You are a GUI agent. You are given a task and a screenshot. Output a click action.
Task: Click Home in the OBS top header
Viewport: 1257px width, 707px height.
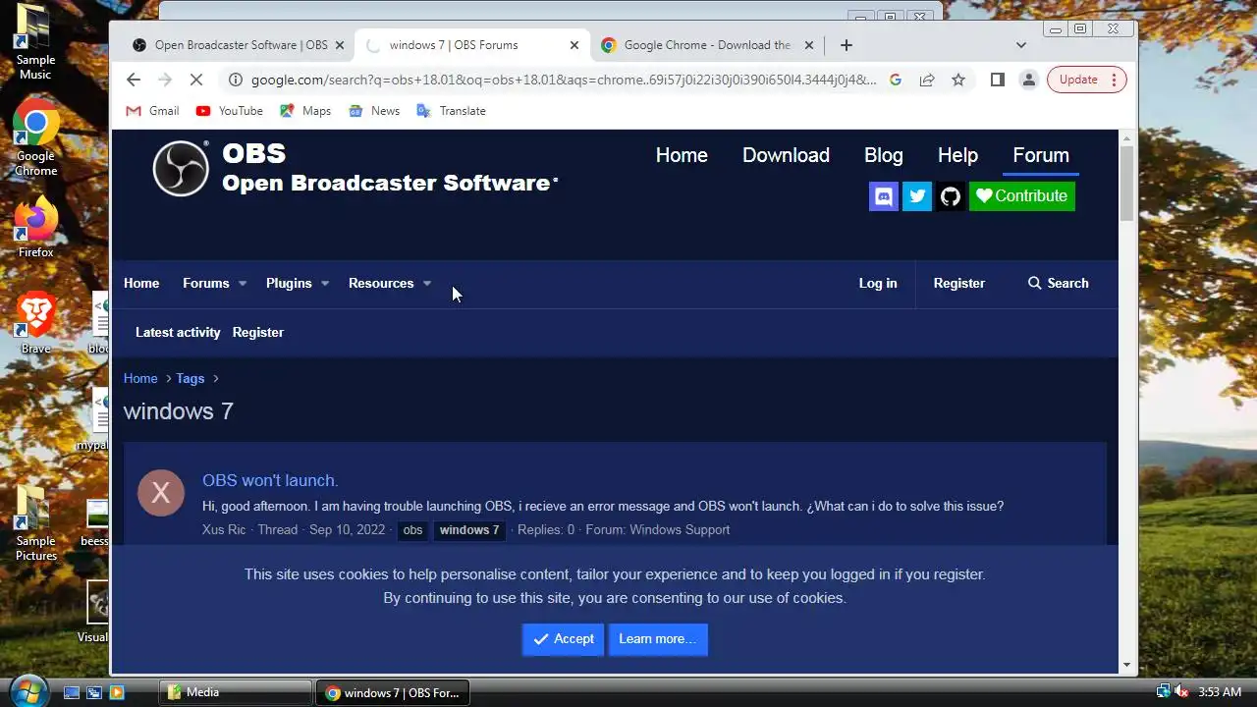tap(682, 155)
